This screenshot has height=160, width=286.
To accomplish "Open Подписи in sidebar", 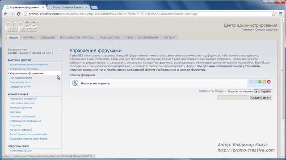I will (15, 125).
